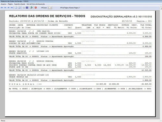Screen dimensions: 162x122
Task: Click the Nº da Página indicator text
Action: [70, 8]
